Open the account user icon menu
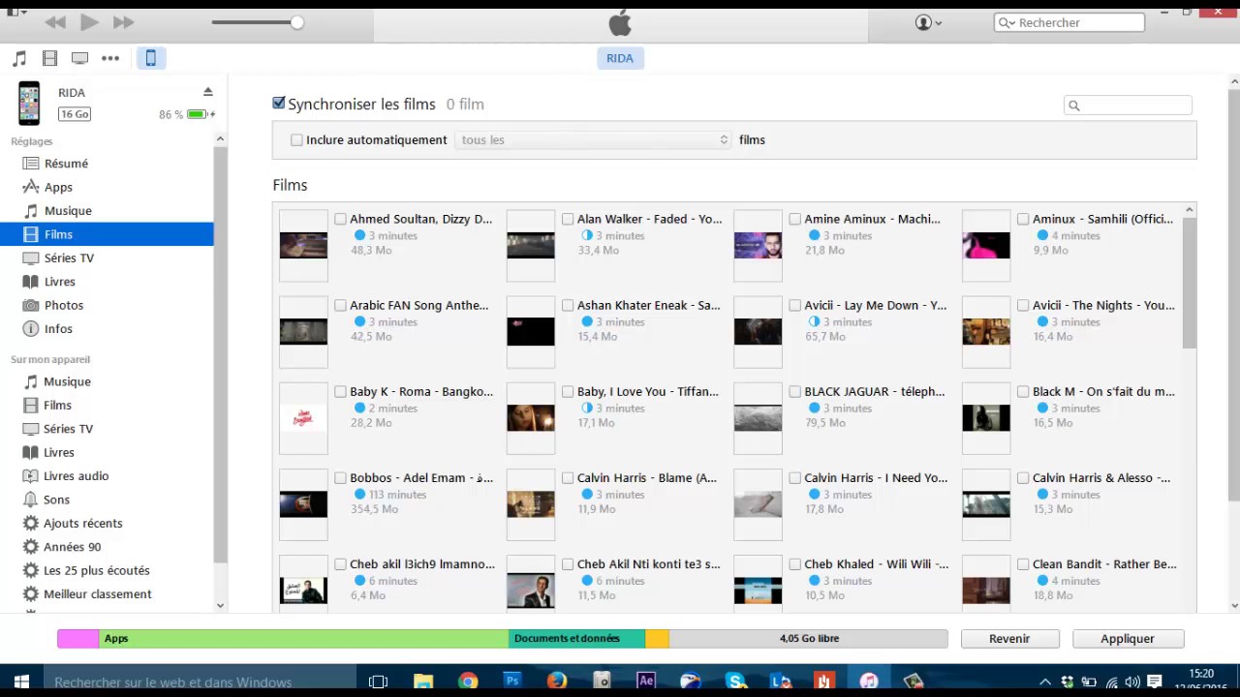This screenshot has width=1240, height=697. coord(928,22)
